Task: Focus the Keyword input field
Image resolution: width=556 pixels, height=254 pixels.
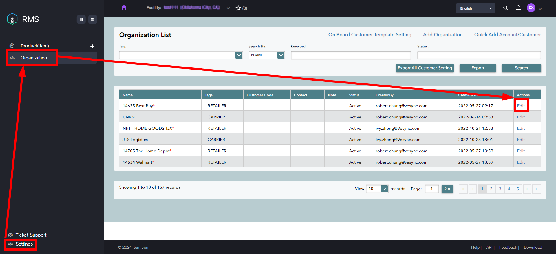Action: tap(351, 55)
